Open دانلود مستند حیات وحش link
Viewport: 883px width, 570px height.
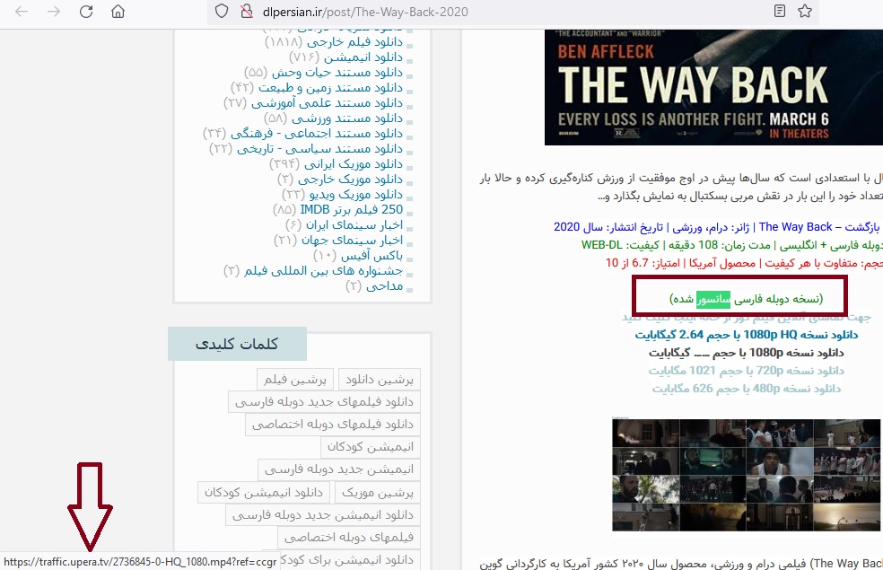click(x=337, y=73)
